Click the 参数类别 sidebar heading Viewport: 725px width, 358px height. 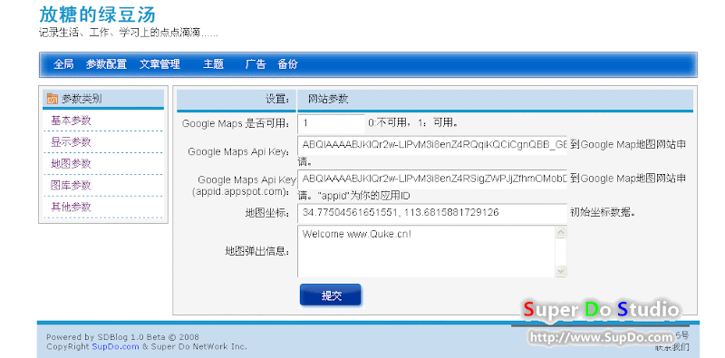82,99
